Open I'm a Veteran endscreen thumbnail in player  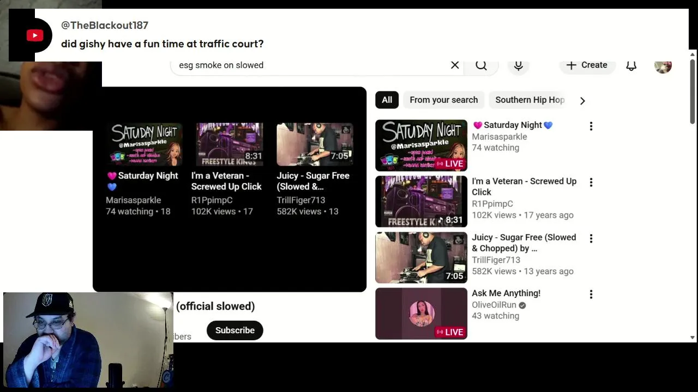click(230, 144)
